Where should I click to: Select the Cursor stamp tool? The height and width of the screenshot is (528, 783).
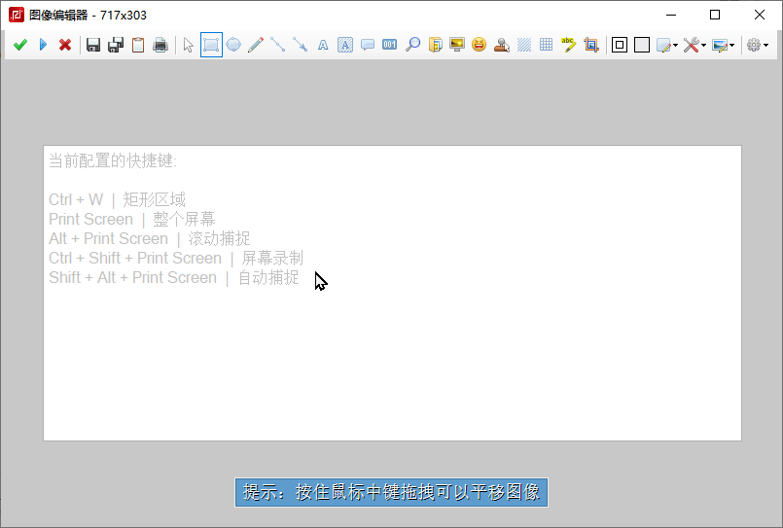[x=501, y=45]
